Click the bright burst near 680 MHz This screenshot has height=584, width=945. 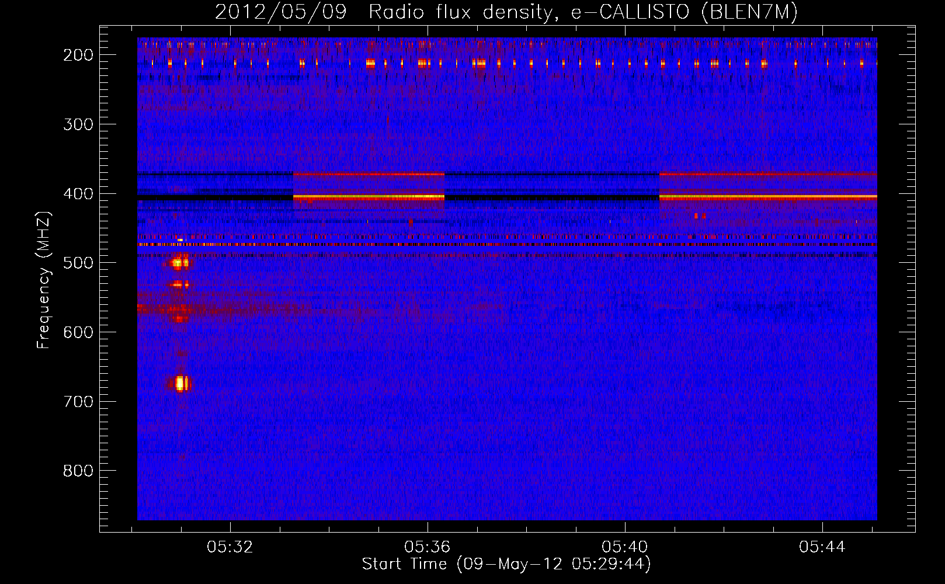[x=181, y=383]
